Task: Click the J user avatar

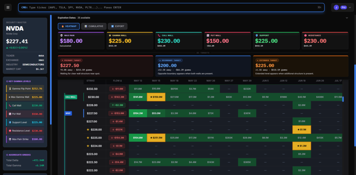Action: (x=336, y=8)
